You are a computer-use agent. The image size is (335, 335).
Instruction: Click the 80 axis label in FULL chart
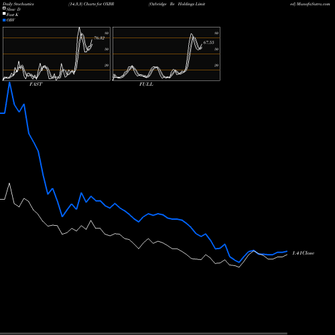point(216,33)
